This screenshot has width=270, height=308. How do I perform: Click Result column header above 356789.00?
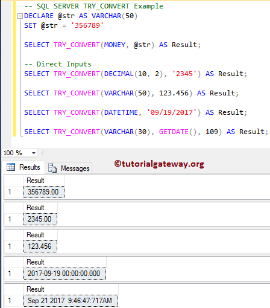point(44,181)
